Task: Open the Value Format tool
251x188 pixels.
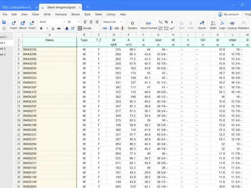Action: pos(149,25)
